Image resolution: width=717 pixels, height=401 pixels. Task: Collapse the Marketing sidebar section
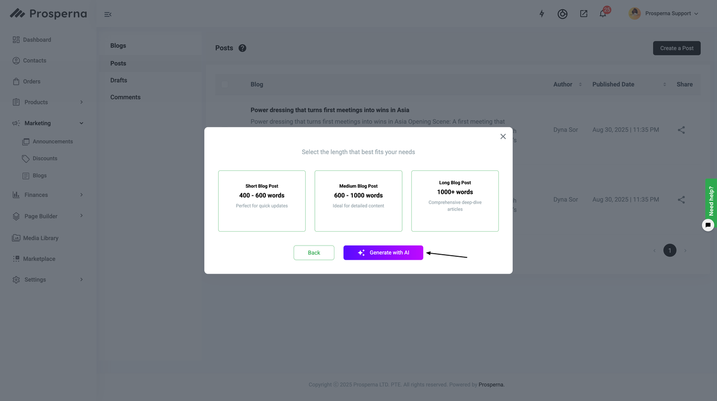[81, 123]
